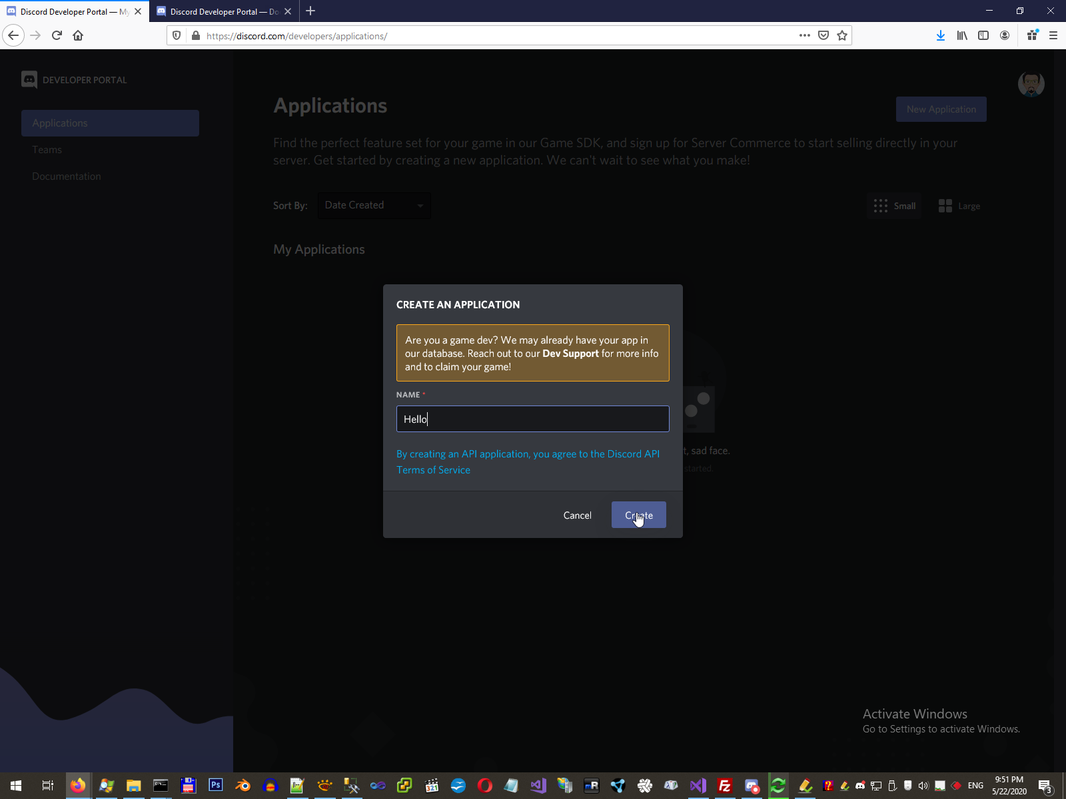The image size is (1066, 799).
Task: View site security lock information
Action: pyautogui.click(x=195, y=35)
